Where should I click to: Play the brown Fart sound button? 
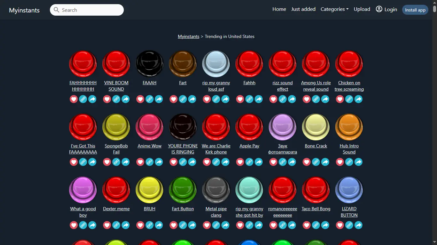[183, 64]
